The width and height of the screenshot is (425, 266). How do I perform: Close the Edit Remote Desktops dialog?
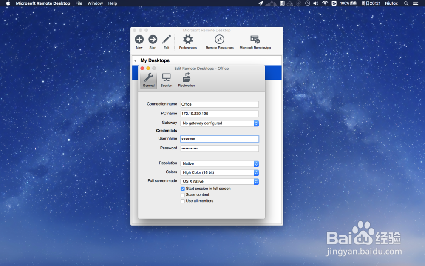(142, 69)
